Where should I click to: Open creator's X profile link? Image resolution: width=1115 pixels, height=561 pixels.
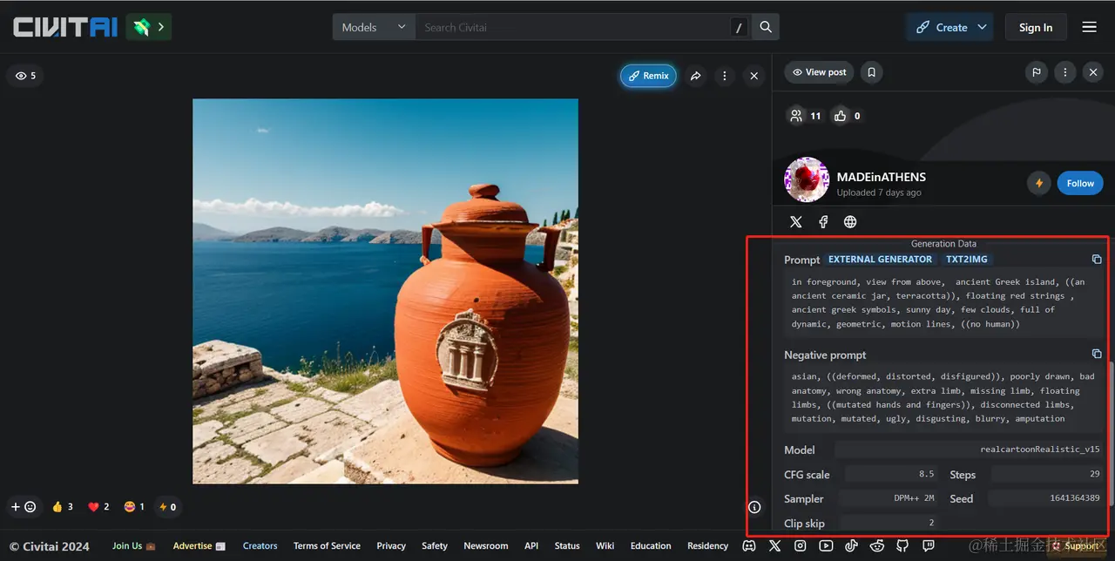coord(796,222)
